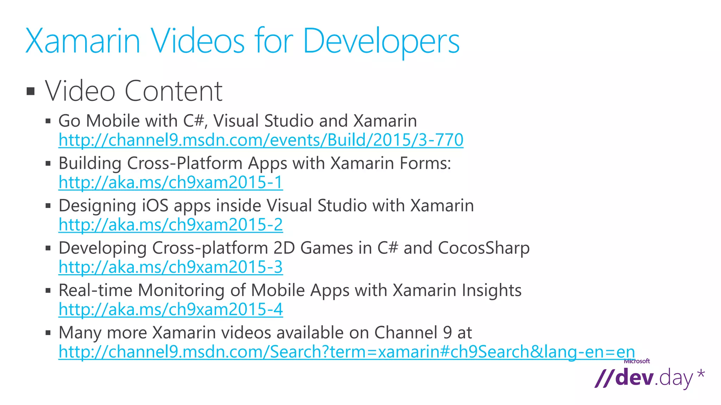Click the Microsoft //dev.day logo
Screen dimensions: 721x405
(650, 375)
